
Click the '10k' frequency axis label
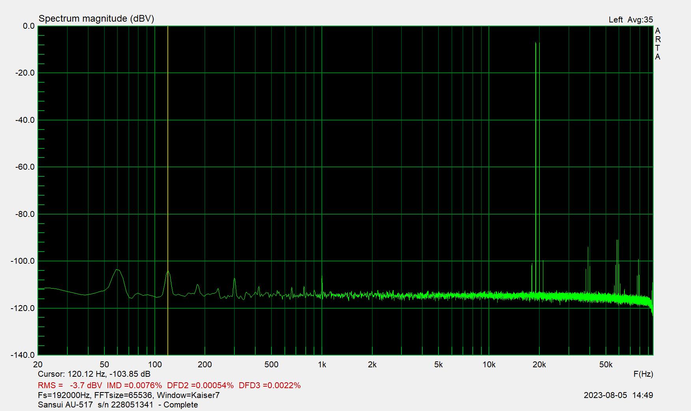[x=489, y=365]
